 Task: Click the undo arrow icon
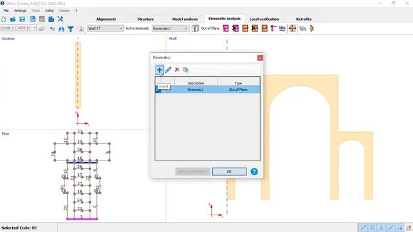click(x=52, y=28)
